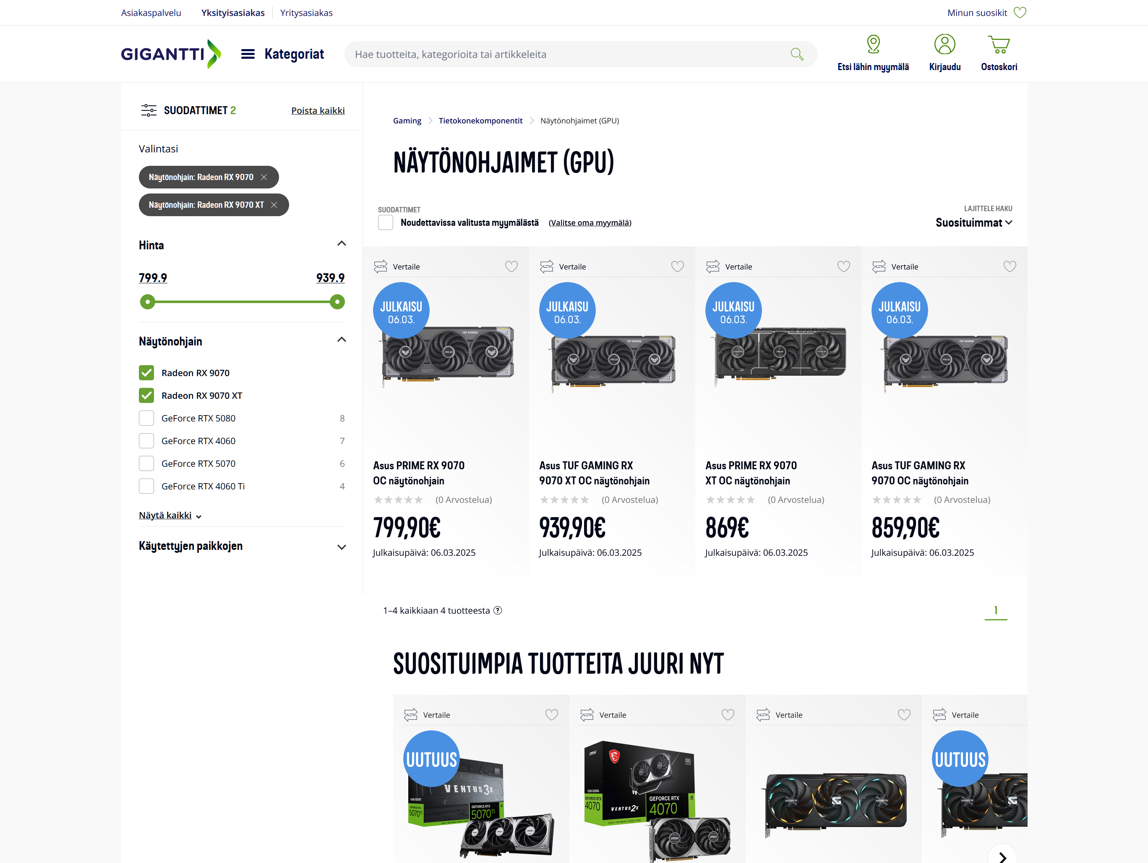Open the info icon beside product count
Screen dimensions: 1148x863
tap(498, 610)
